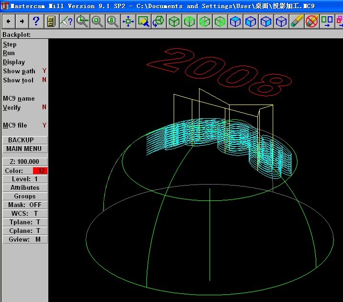Set Cplane front with blue front-shaded cube
The image size is (343, 302).
click(251, 21)
